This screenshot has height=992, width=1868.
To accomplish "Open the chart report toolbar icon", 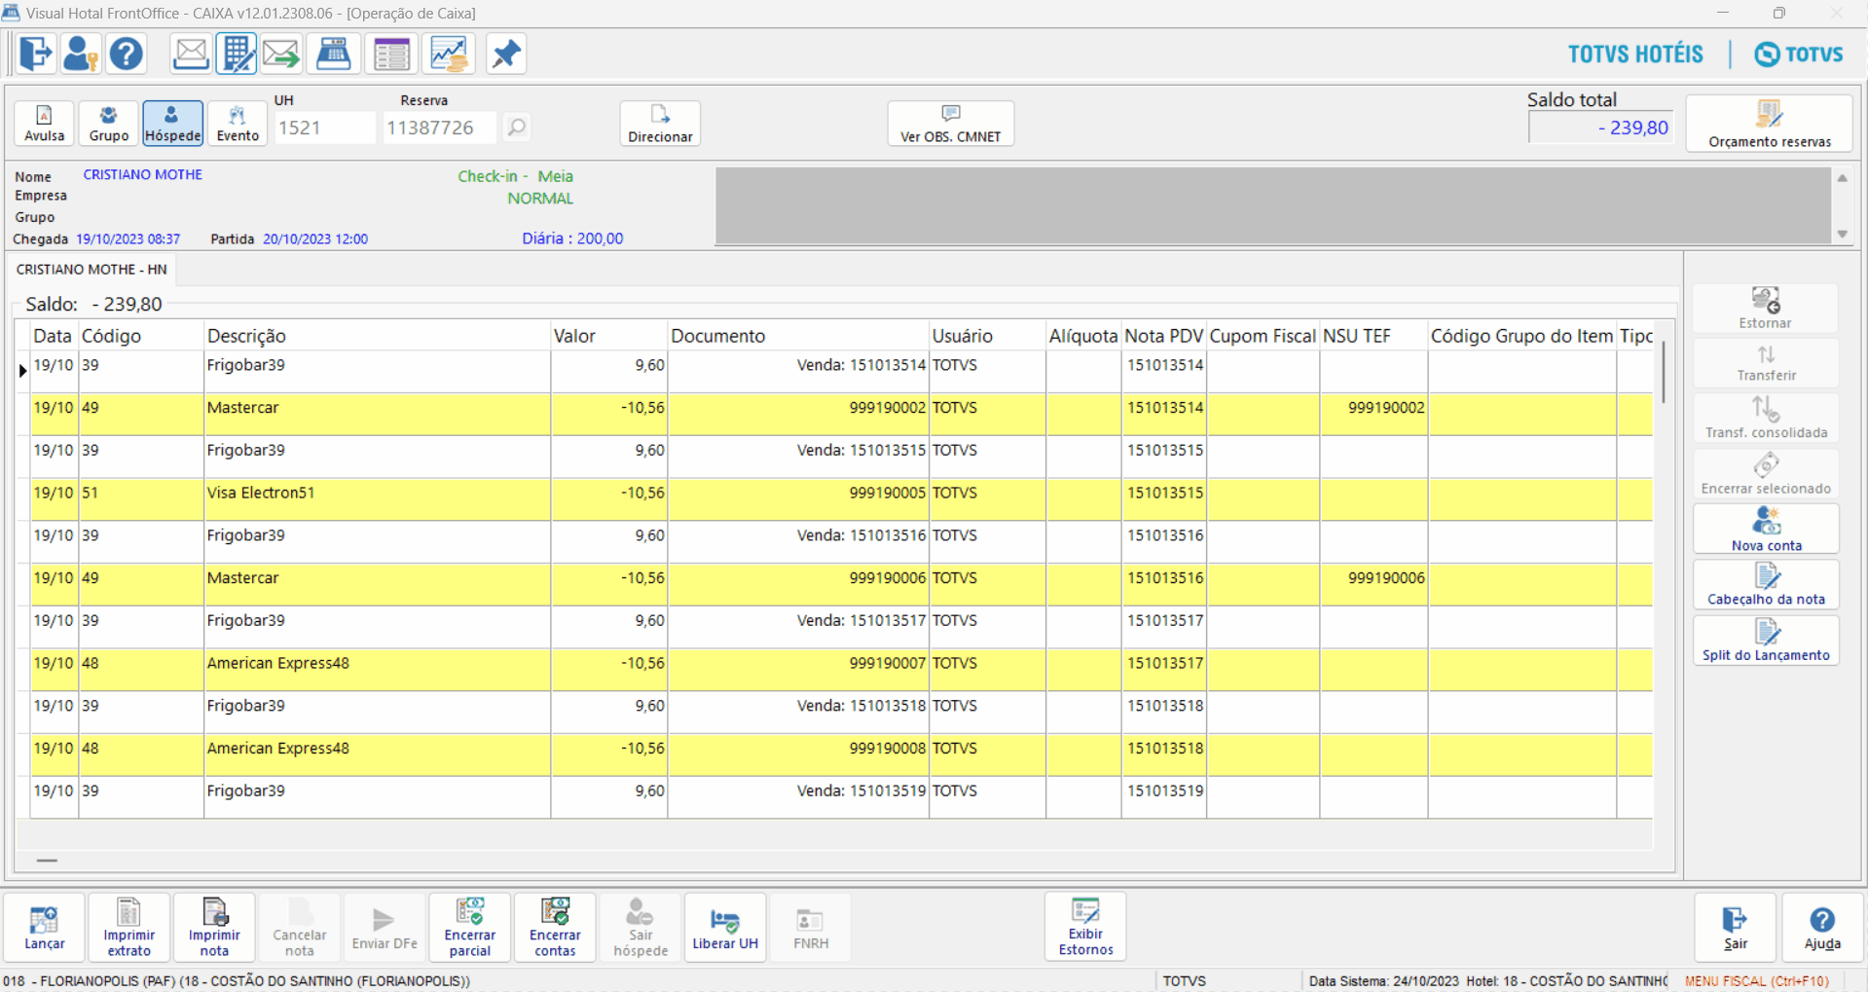I will [449, 54].
